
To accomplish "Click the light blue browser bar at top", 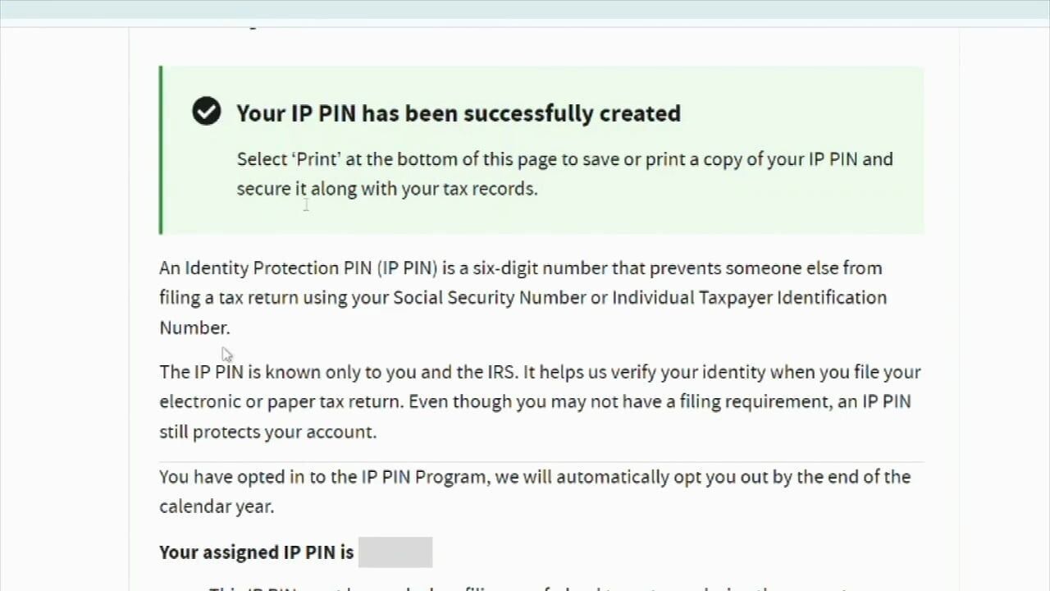I will pyautogui.click(x=525, y=9).
